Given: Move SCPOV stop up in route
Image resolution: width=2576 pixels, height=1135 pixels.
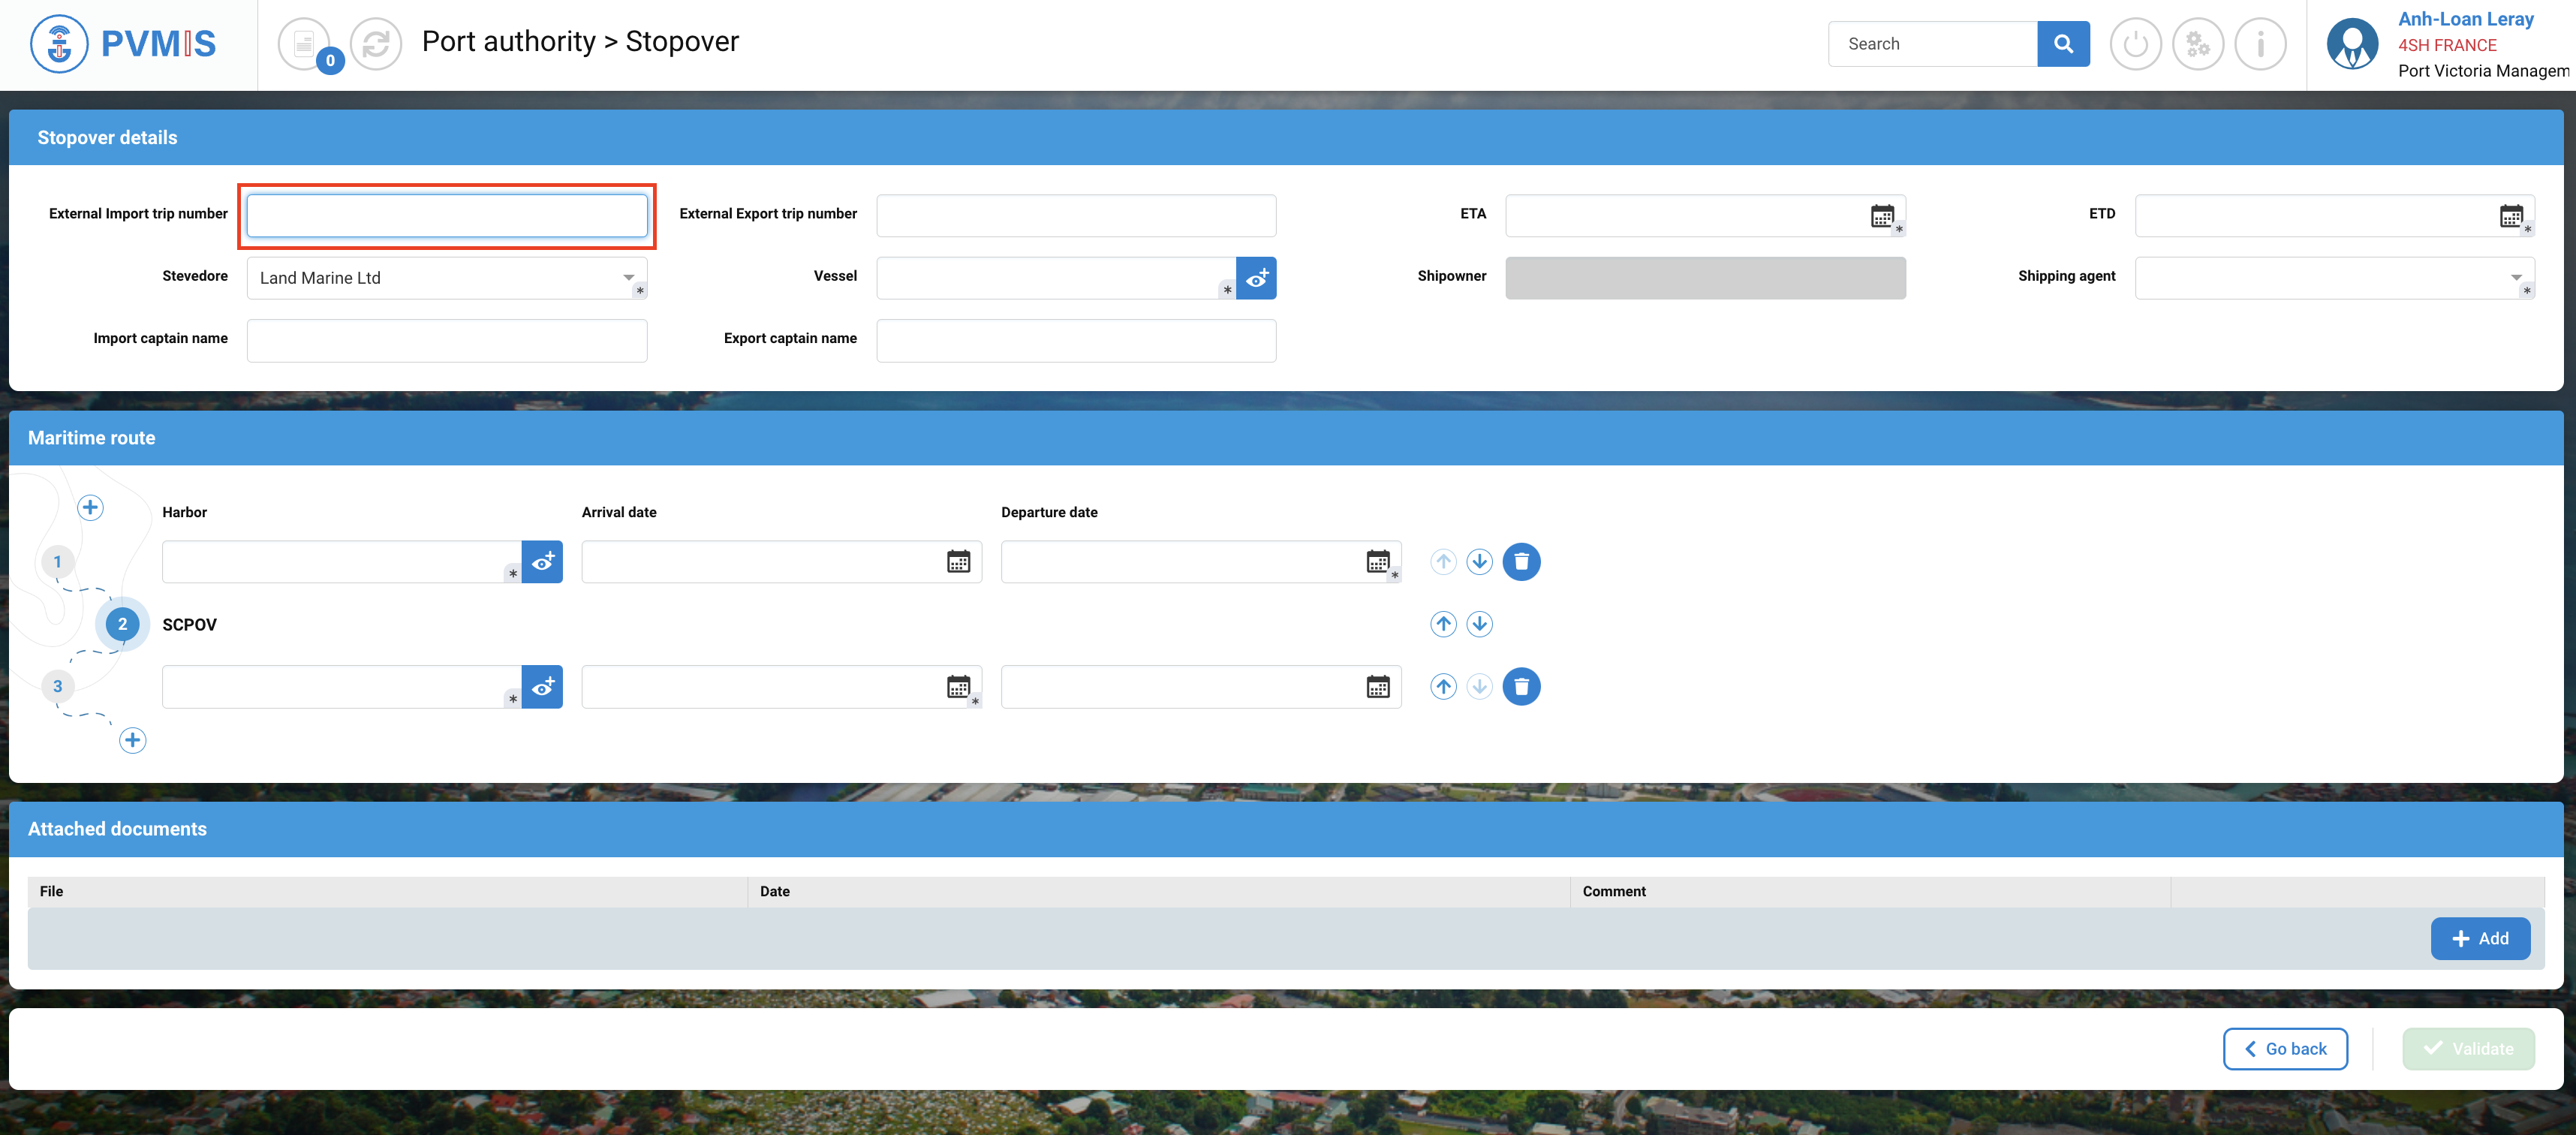Looking at the screenshot, I should pyautogui.click(x=1443, y=624).
